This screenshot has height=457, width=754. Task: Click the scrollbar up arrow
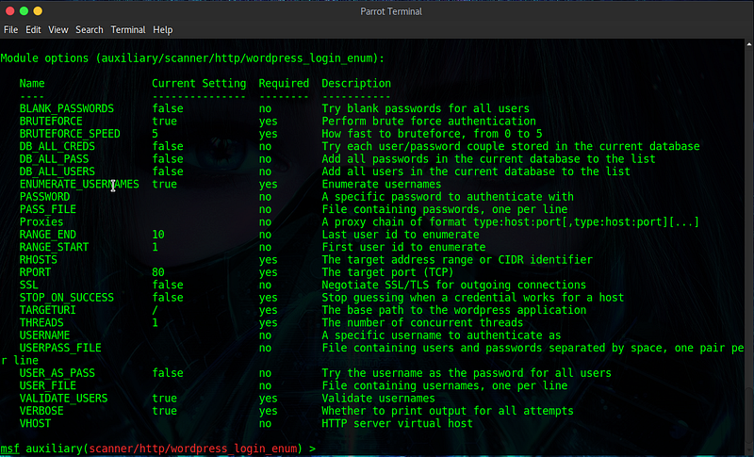[749, 44]
